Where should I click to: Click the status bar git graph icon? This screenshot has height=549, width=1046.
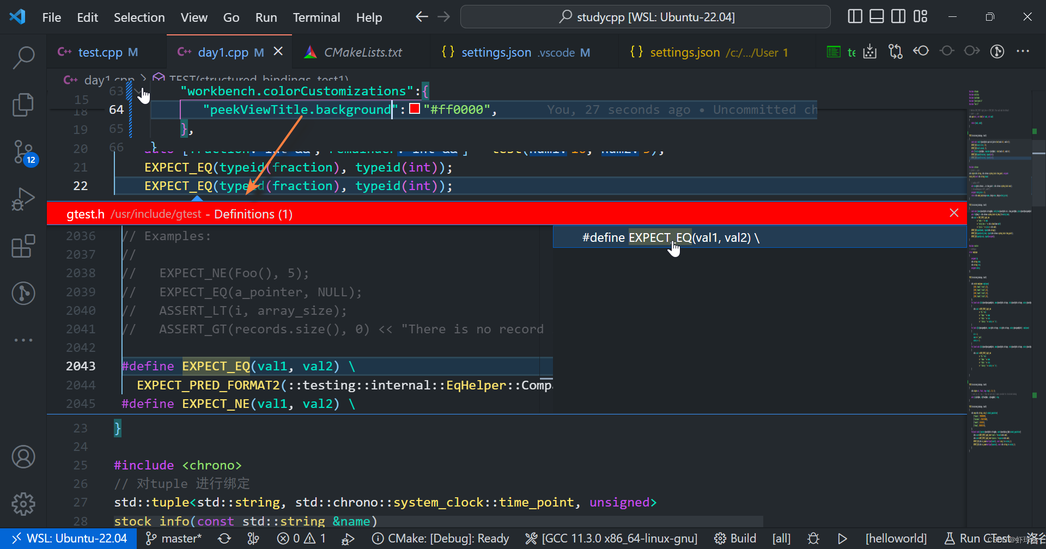(253, 539)
